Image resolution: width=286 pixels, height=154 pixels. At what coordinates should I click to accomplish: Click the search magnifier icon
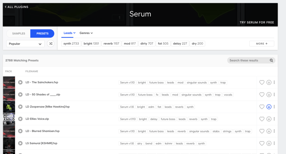[271, 60]
